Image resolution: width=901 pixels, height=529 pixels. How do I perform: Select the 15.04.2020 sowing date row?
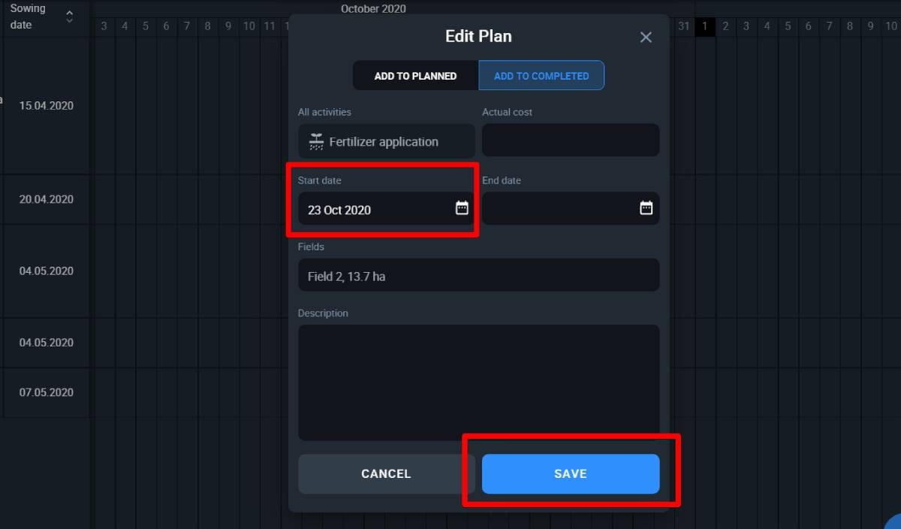pyautogui.click(x=45, y=105)
